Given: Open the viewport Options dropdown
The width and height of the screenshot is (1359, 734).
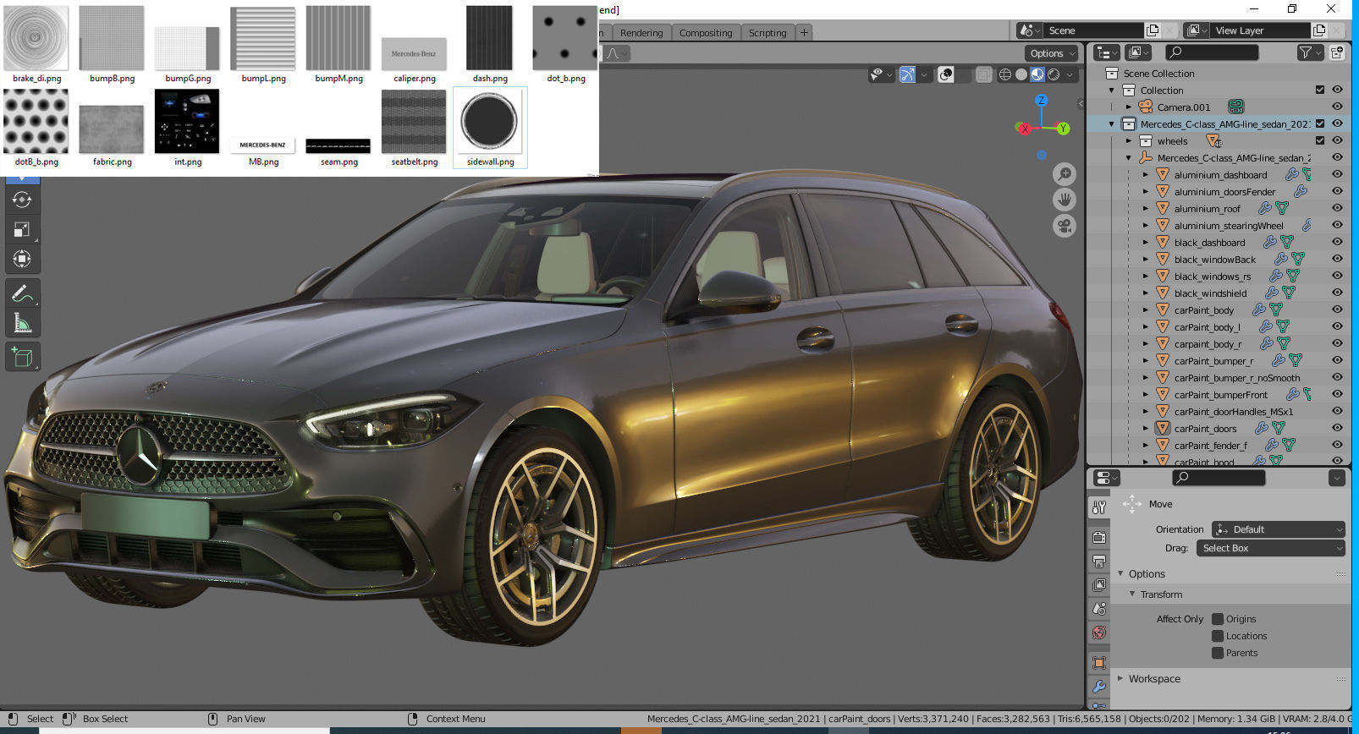Looking at the screenshot, I should (1052, 53).
